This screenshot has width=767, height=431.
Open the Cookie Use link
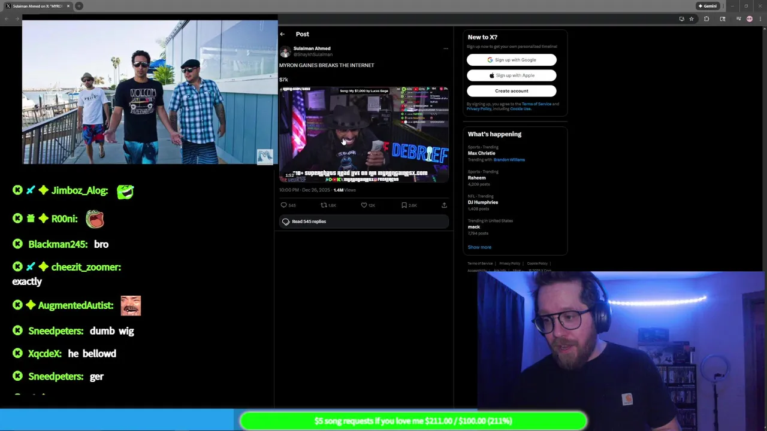[x=520, y=109]
